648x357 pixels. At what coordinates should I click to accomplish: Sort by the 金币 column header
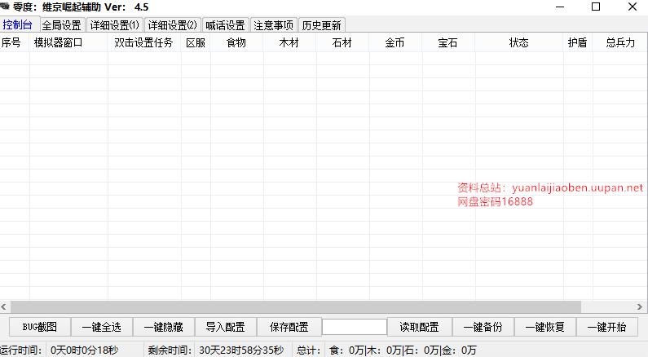395,42
